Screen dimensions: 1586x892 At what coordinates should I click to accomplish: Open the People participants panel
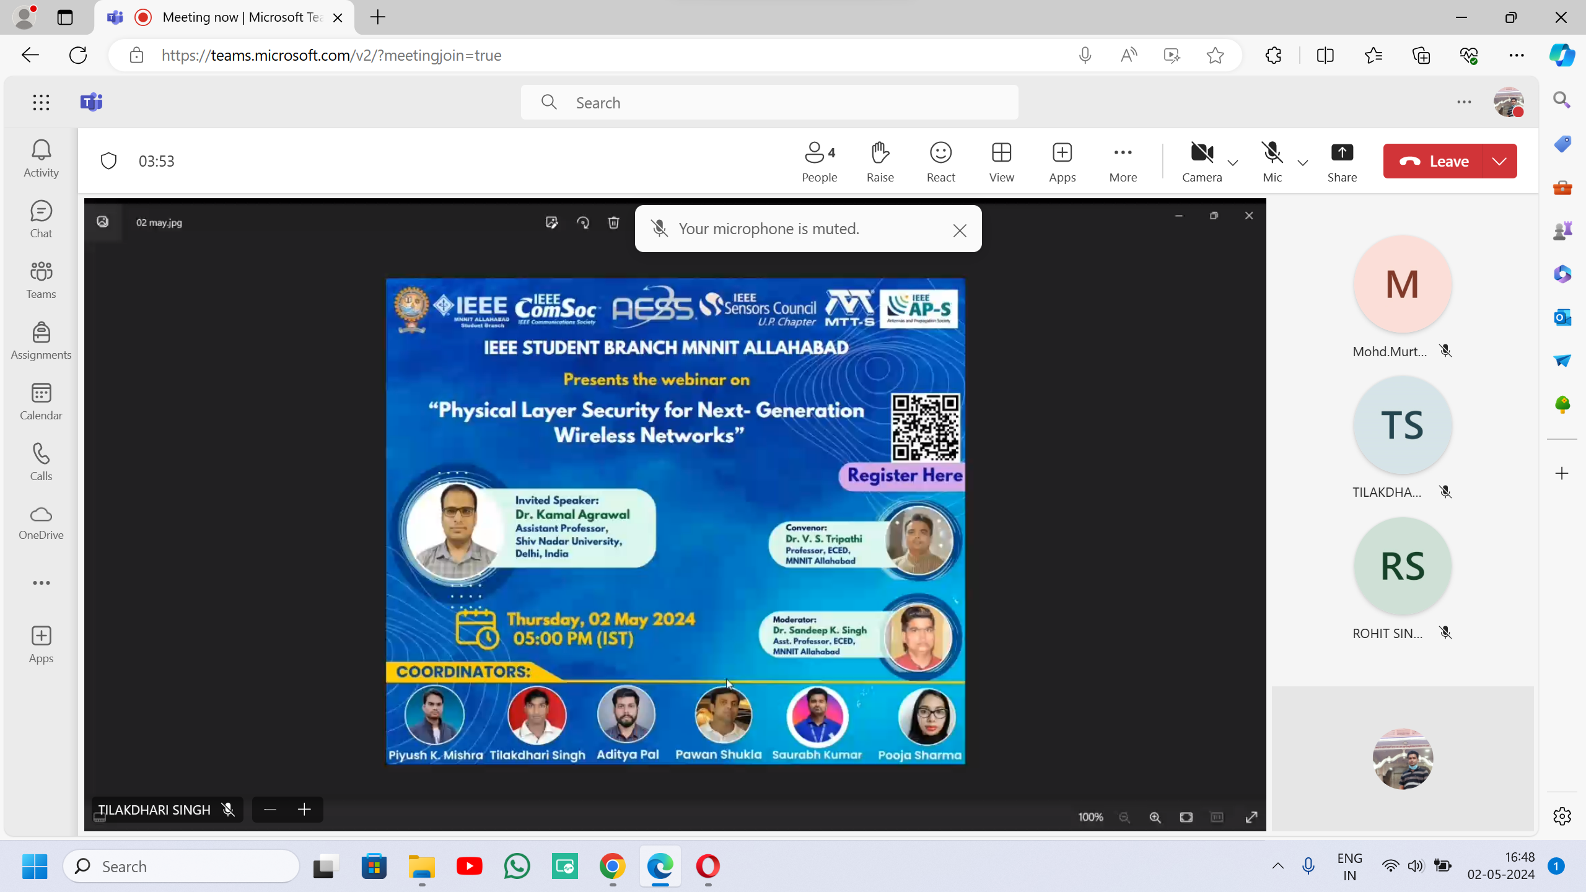pyautogui.click(x=819, y=161)
